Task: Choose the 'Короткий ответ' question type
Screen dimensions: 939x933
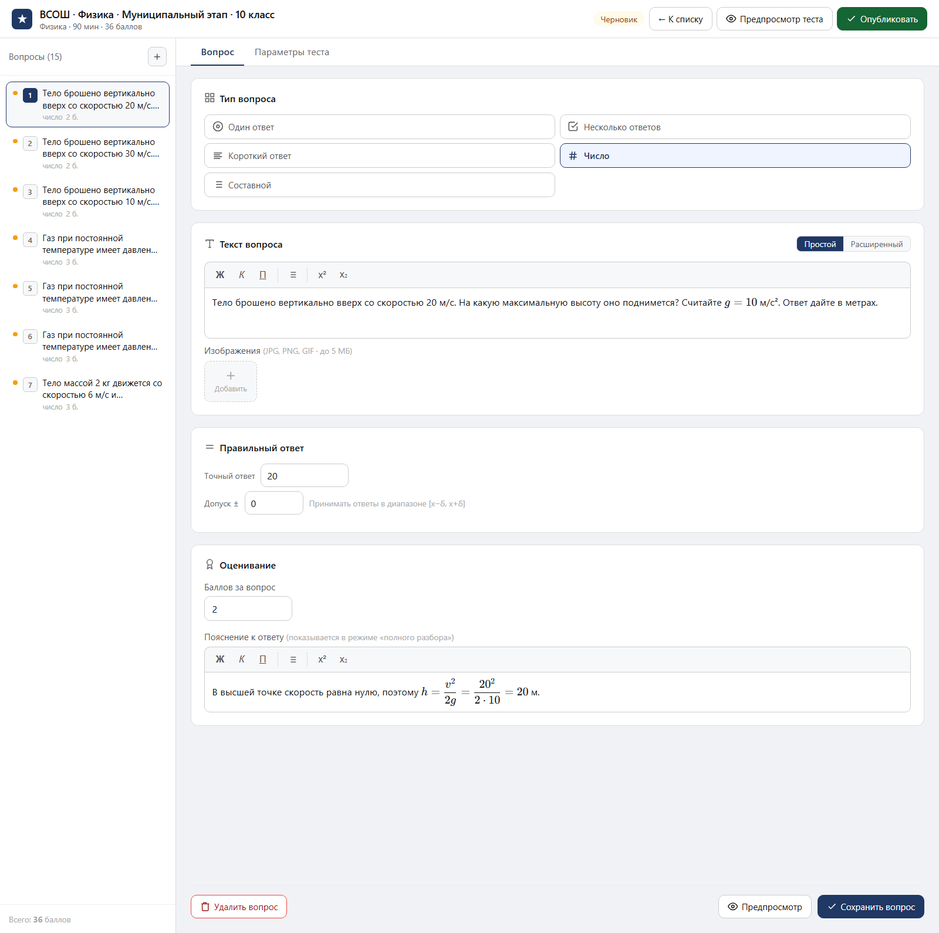Action: coord(380,155)
